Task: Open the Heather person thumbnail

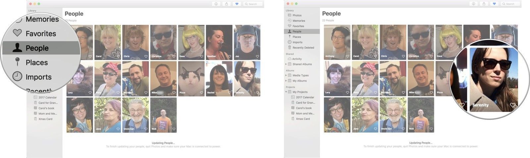Action: 219,42
